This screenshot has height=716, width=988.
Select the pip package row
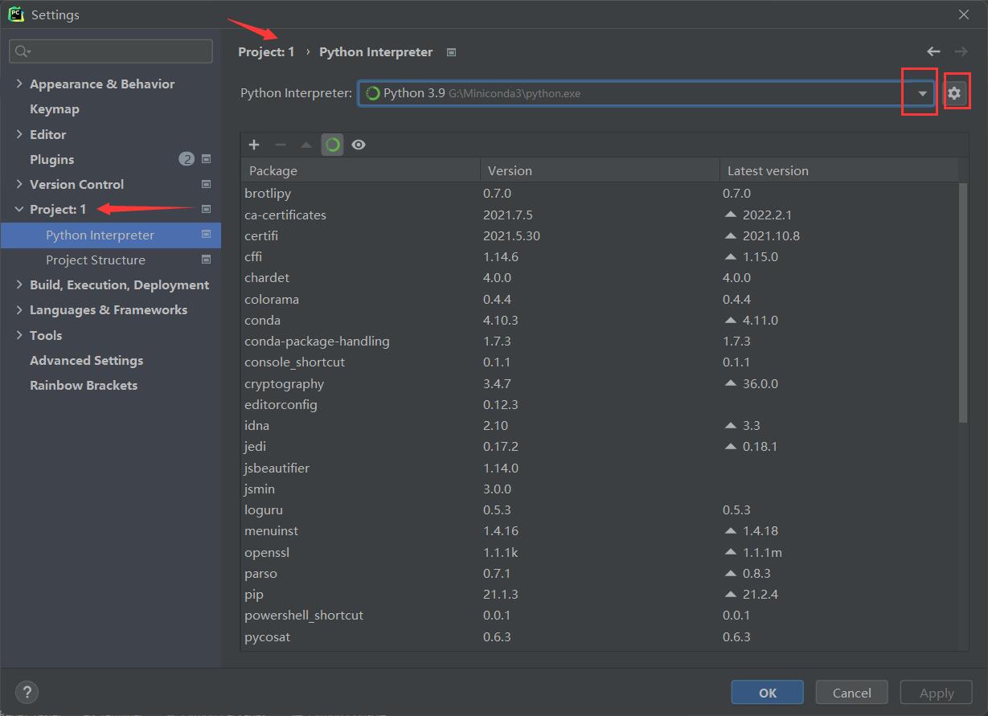(x=600, y=594)
